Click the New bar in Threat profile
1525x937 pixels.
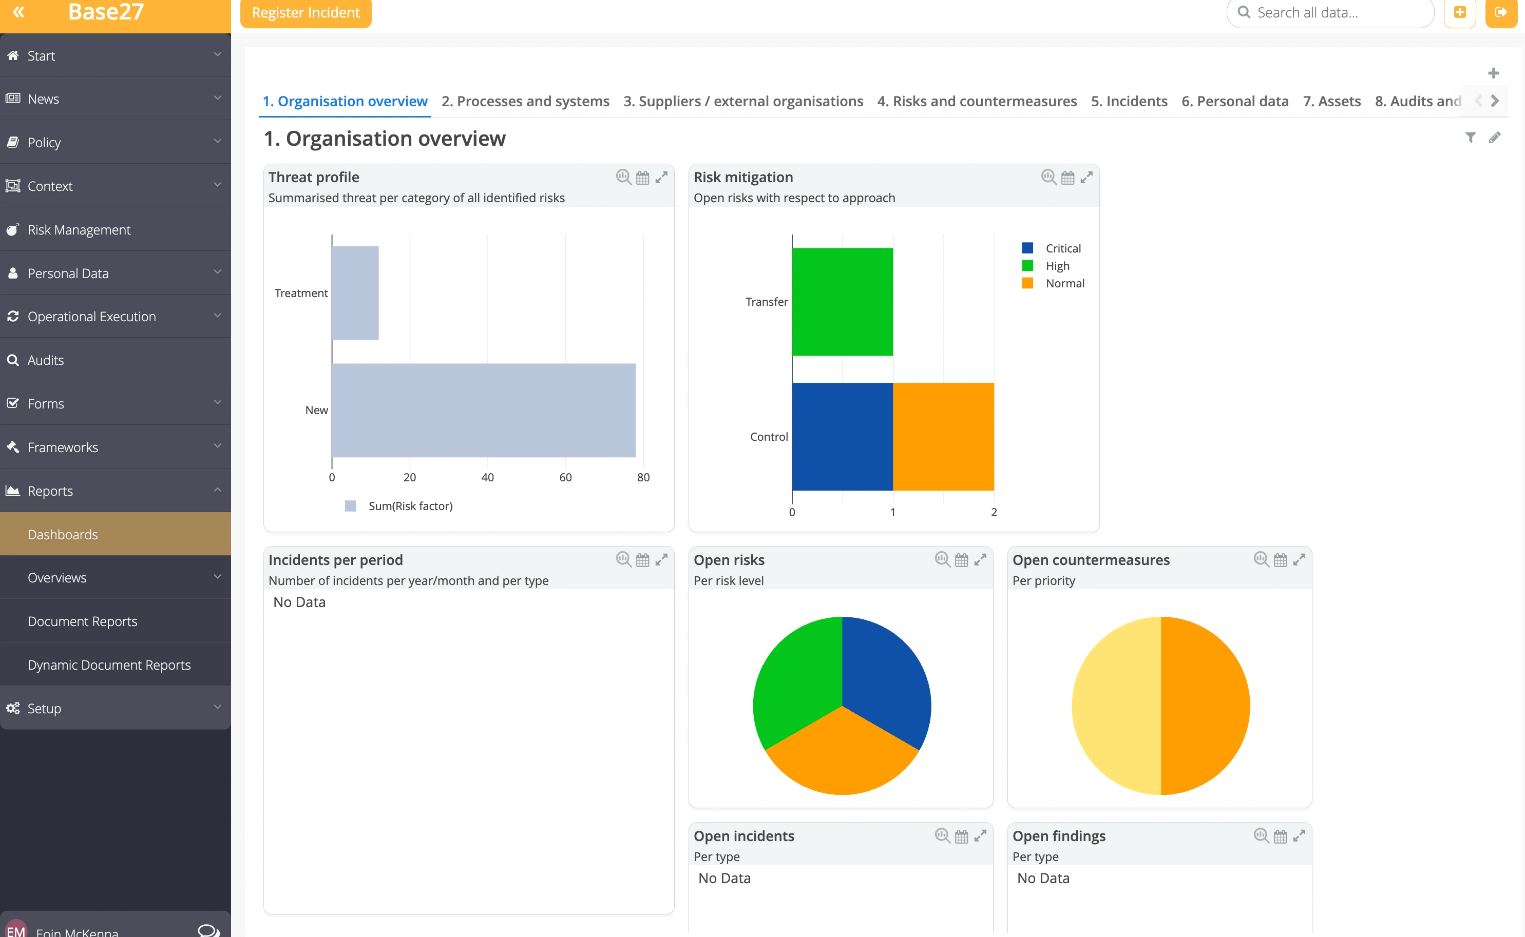coord(484,410)
